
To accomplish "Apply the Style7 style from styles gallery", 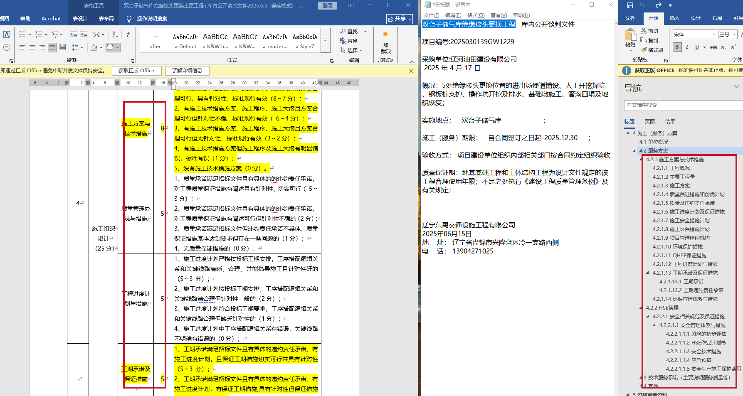I will [x=305, y=40].
